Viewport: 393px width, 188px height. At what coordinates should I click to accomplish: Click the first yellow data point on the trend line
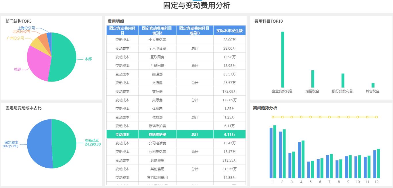[x=272, y=117]
